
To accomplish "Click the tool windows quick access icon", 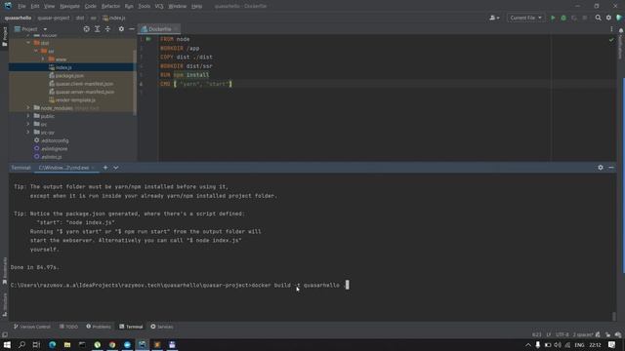I will pyautogui.click(x=5, y=334).
